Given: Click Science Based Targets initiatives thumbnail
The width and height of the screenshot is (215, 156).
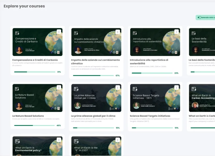Looking at the screenshot, I should point(155,98).
